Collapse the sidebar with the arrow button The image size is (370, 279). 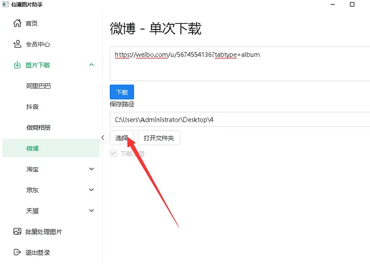tap(103, 138)
